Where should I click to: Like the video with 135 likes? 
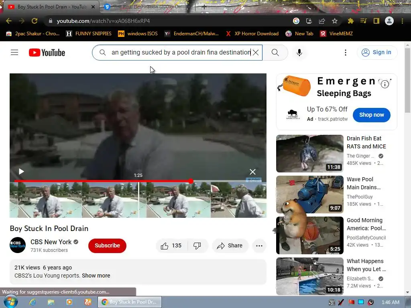point(172,246)
